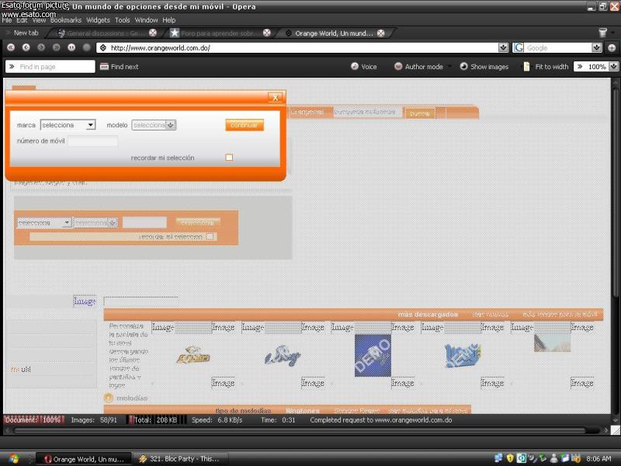Screen dimensions: 621x466
Task: Click the Stop loading button
Action: [x=71, y=47]
